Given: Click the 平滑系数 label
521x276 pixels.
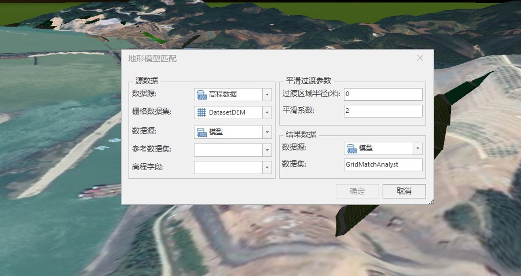Looking at the screenshot, I should click(298, 111).
